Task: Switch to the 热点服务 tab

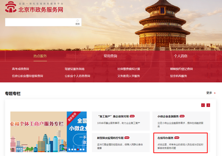Action: click(x=40, y=56)
